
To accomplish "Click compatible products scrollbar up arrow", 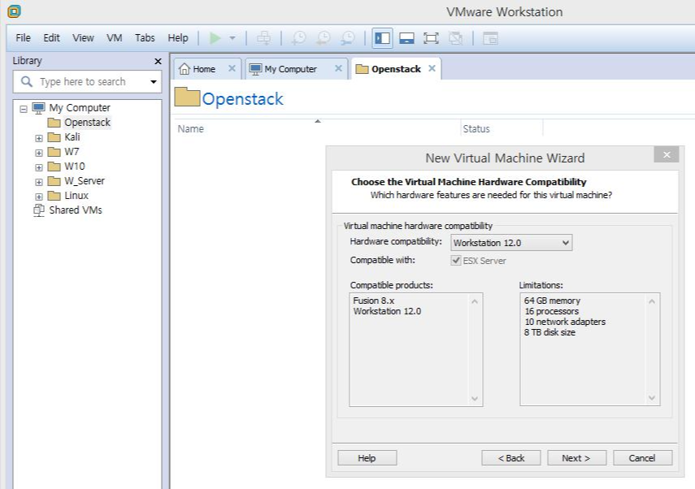I will 475,301.
